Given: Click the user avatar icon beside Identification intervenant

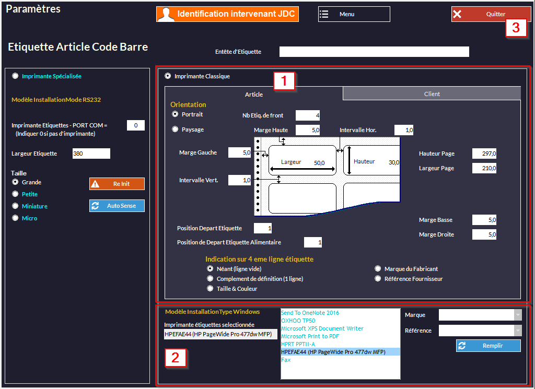Looking at the screenshot, I should point(166,14).
